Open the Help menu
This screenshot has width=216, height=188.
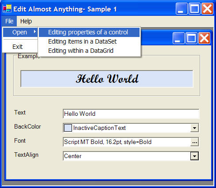(x=26, y=21)
